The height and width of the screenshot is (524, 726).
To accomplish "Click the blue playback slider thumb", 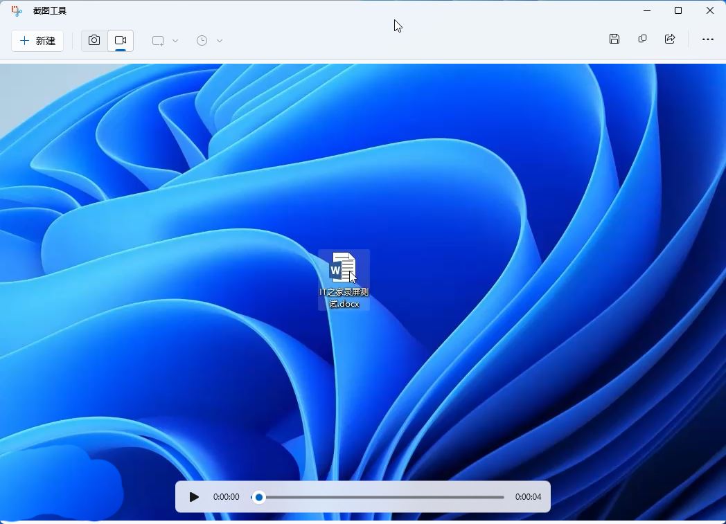I will 259,497.
